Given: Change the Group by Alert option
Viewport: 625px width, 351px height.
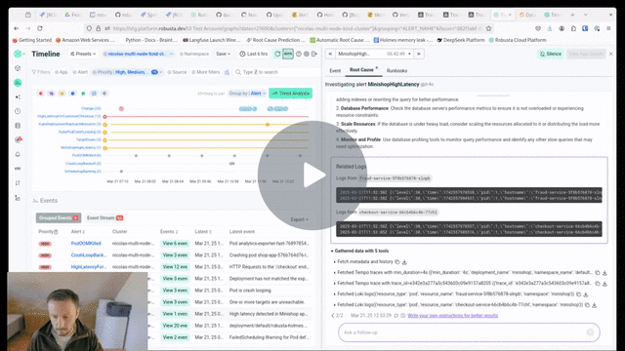Looking at the screenshot, I should click(x=247, y=94).
